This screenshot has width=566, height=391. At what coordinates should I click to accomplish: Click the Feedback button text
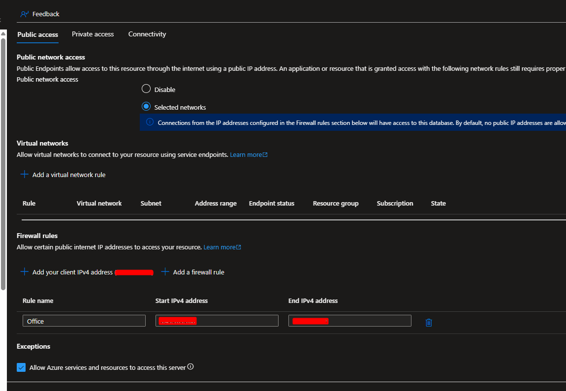point(46,14)
